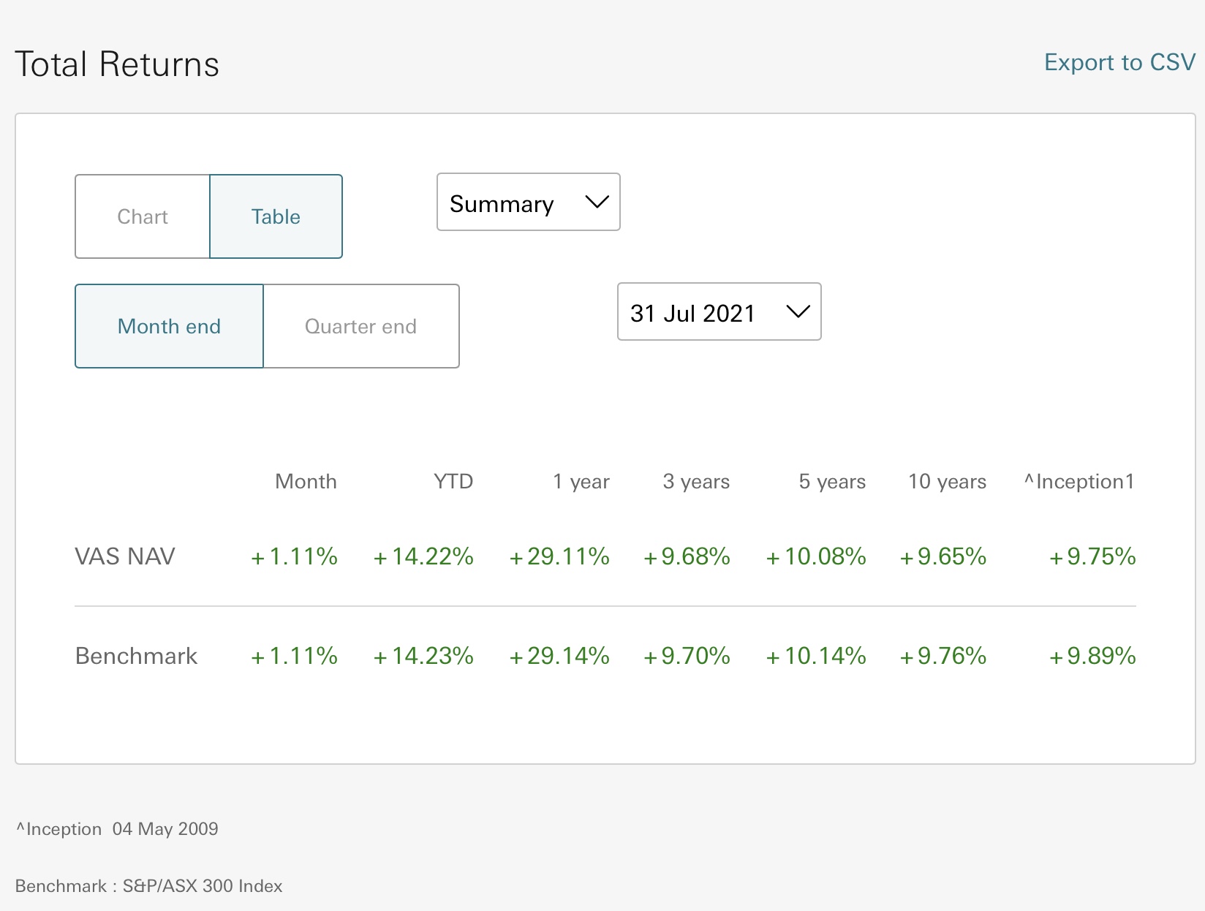Viewport: 1205px width, 911px height.
Task: Enable Quarter end display
Action: (360, 326)
